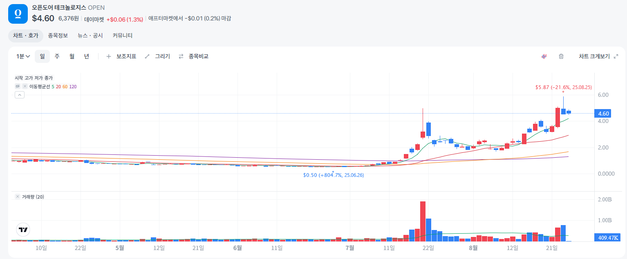The height and width of the screenshot is (259, 627).
Task: Switch to the 종목정보 tab
Action: click(58, 36)
